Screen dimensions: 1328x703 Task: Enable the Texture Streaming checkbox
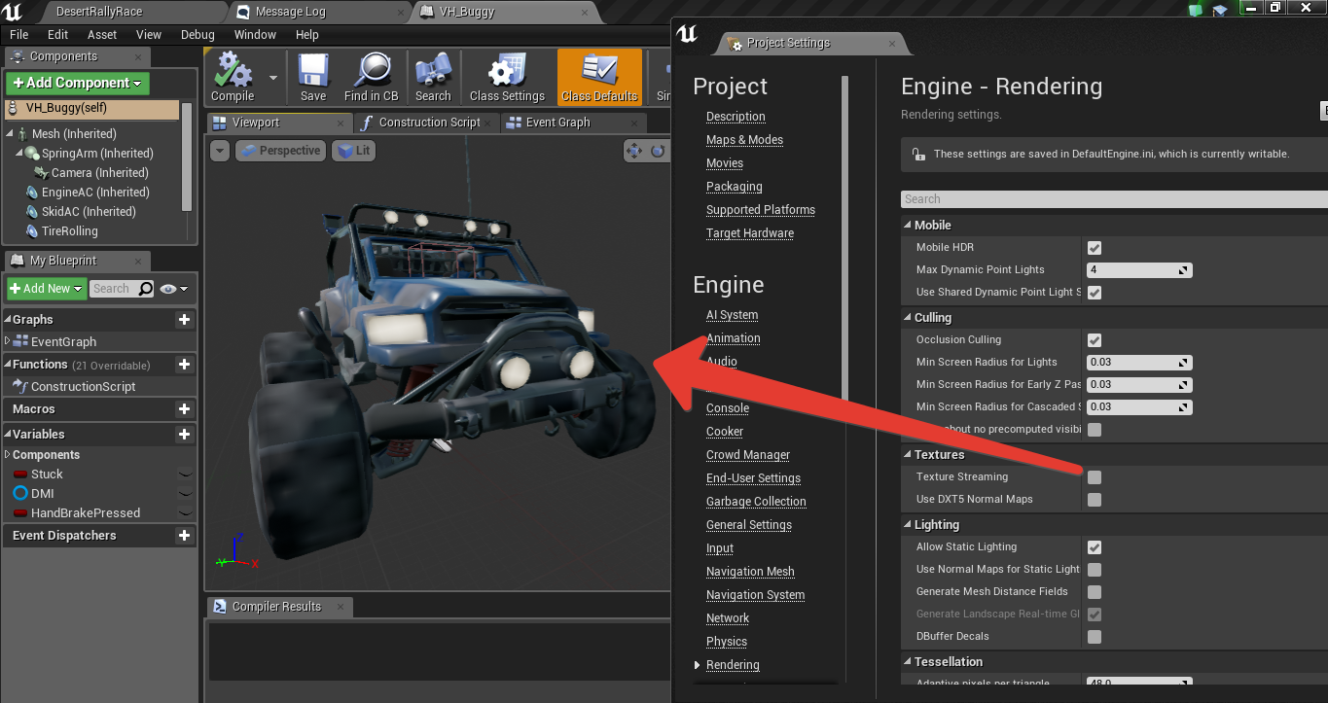point(1095,477)
